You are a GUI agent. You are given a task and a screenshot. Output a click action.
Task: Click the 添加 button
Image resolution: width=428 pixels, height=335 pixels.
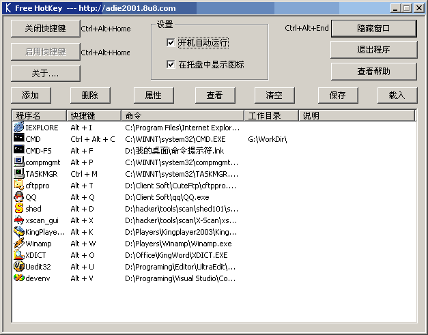(x=31, y=96)
